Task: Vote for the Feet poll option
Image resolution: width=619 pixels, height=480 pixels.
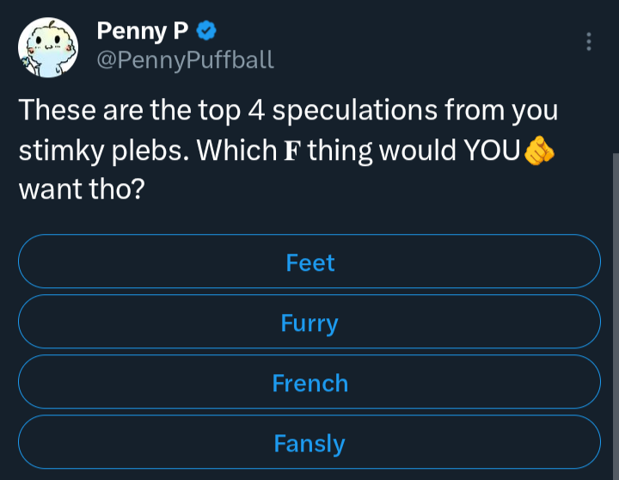Action: coord(309,262)
